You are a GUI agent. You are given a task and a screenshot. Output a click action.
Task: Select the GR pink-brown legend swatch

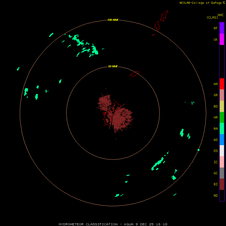coord(222,95)
